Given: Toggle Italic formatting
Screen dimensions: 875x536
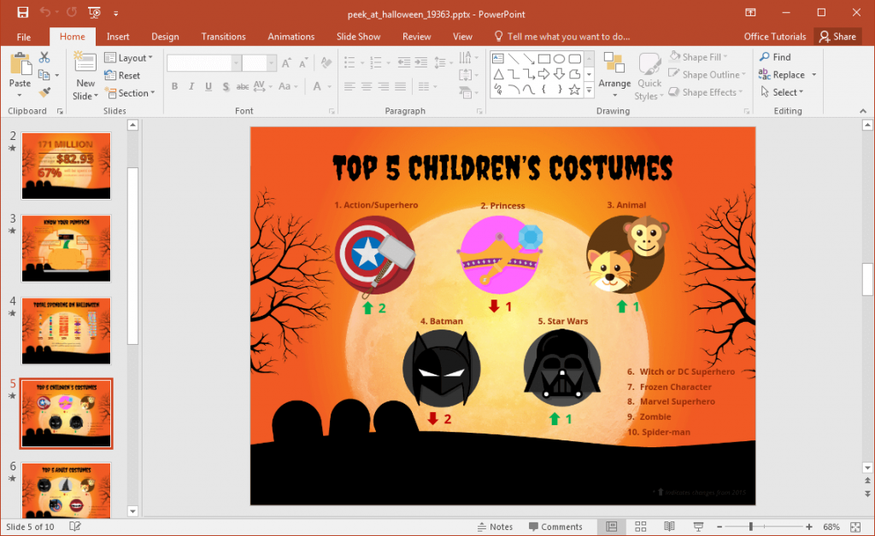Looking at the screenshot, I should click(190, 86).
